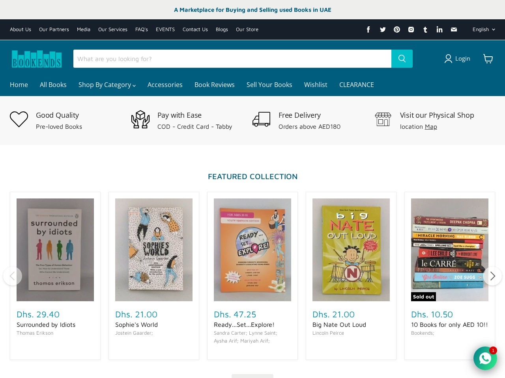Click the Login button

(457, 59)
